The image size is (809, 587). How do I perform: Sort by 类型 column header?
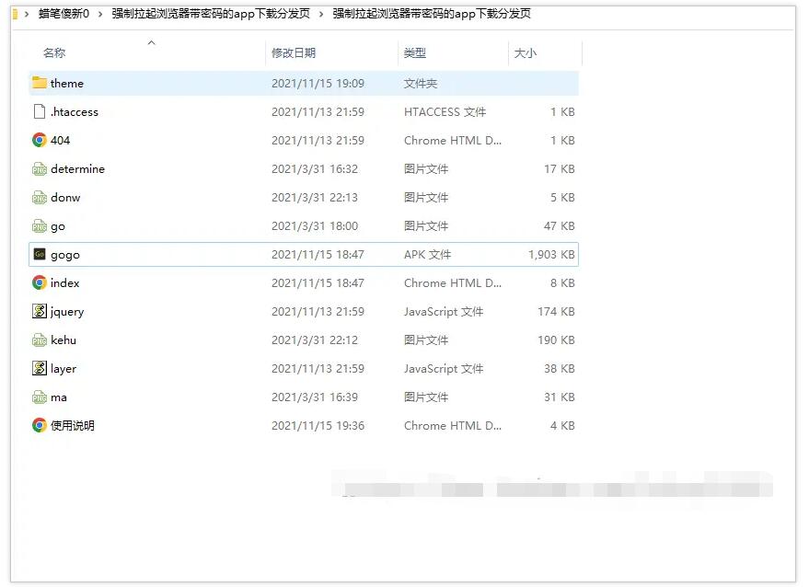click(415, 53)
